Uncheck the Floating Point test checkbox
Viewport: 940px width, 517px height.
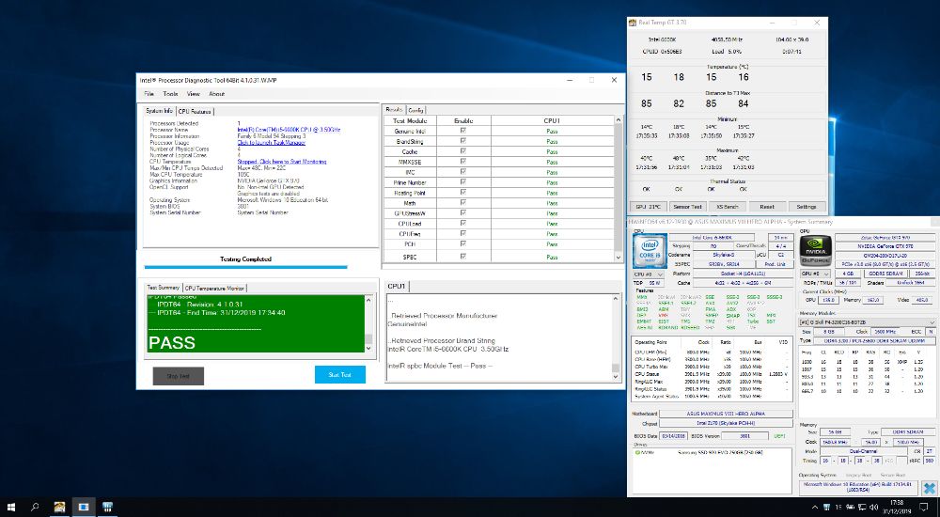pos(462,193)
